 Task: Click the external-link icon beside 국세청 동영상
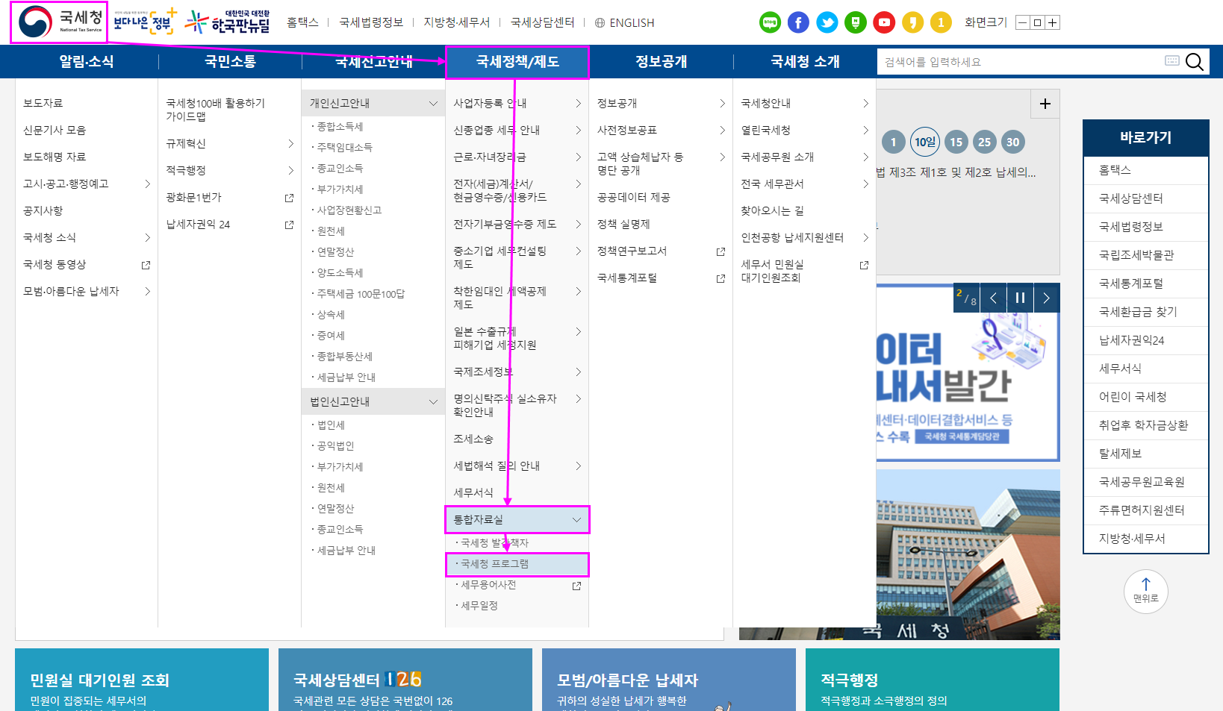146,265
